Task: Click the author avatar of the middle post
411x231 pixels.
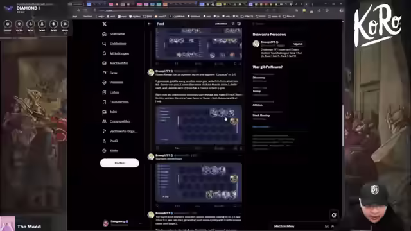Action: click(151, 73)
